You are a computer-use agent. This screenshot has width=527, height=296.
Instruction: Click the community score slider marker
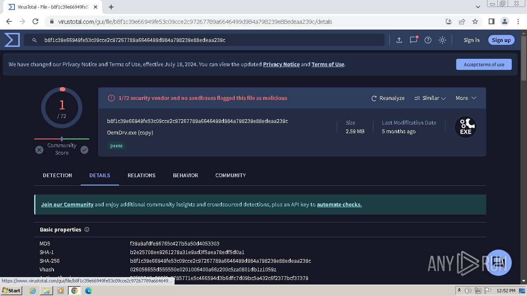click(62, 139)
